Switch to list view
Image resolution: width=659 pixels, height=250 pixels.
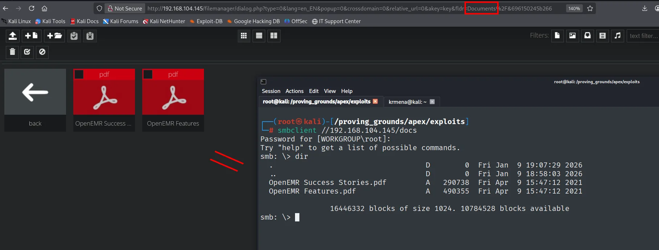(259, 36)
